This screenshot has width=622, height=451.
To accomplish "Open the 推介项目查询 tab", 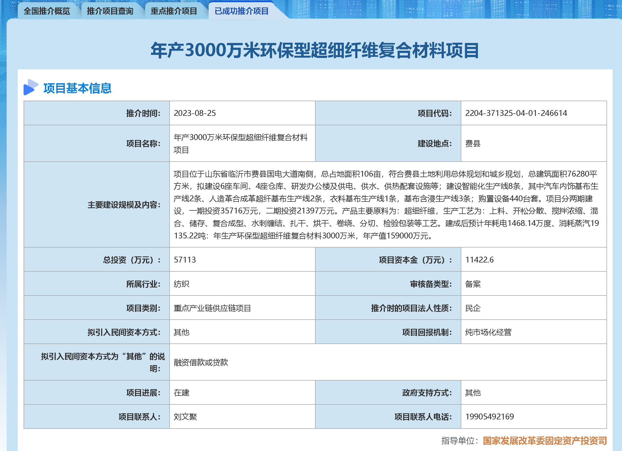I will pos(110,11).
